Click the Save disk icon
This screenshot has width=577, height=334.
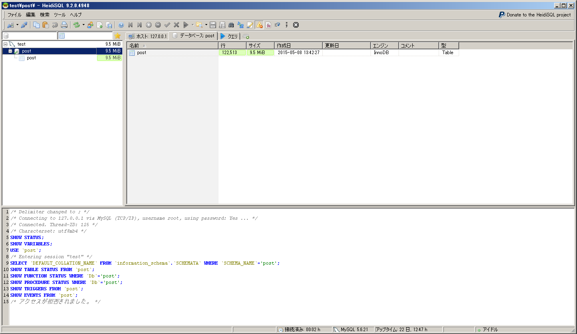tap(213, 25)
